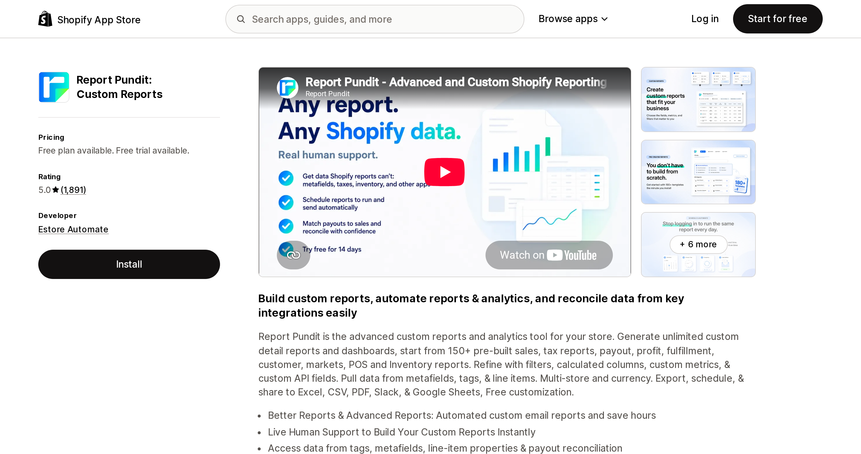The width and height of the screenshot is (861, 454).
Task: Open the Log in page
Action: pos(705,19)
